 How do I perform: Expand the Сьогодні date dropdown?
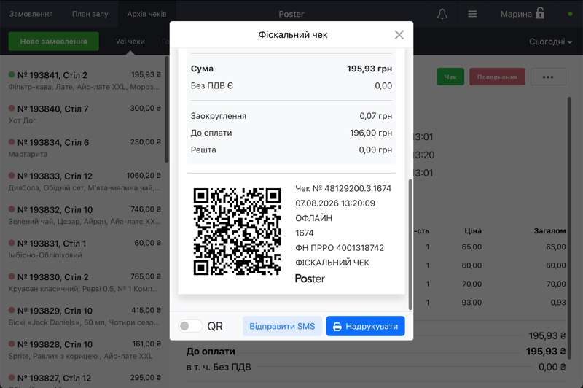coord(550,42)
